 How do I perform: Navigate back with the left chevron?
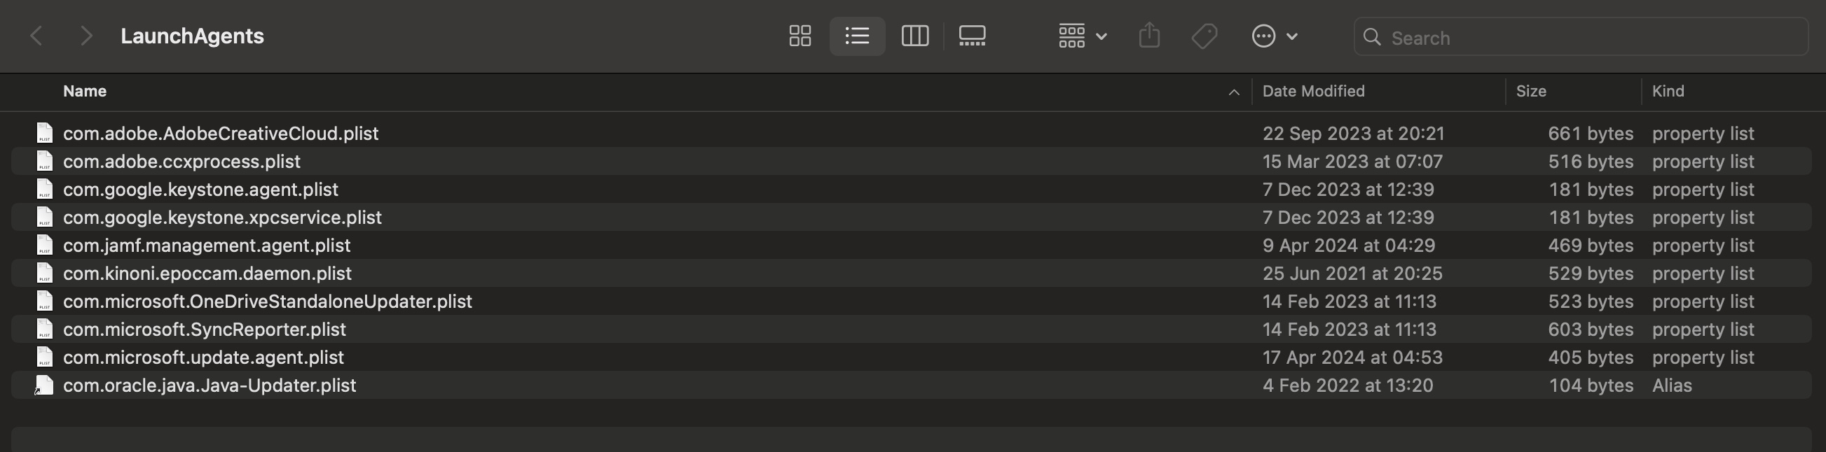click(x=37, y=36)
